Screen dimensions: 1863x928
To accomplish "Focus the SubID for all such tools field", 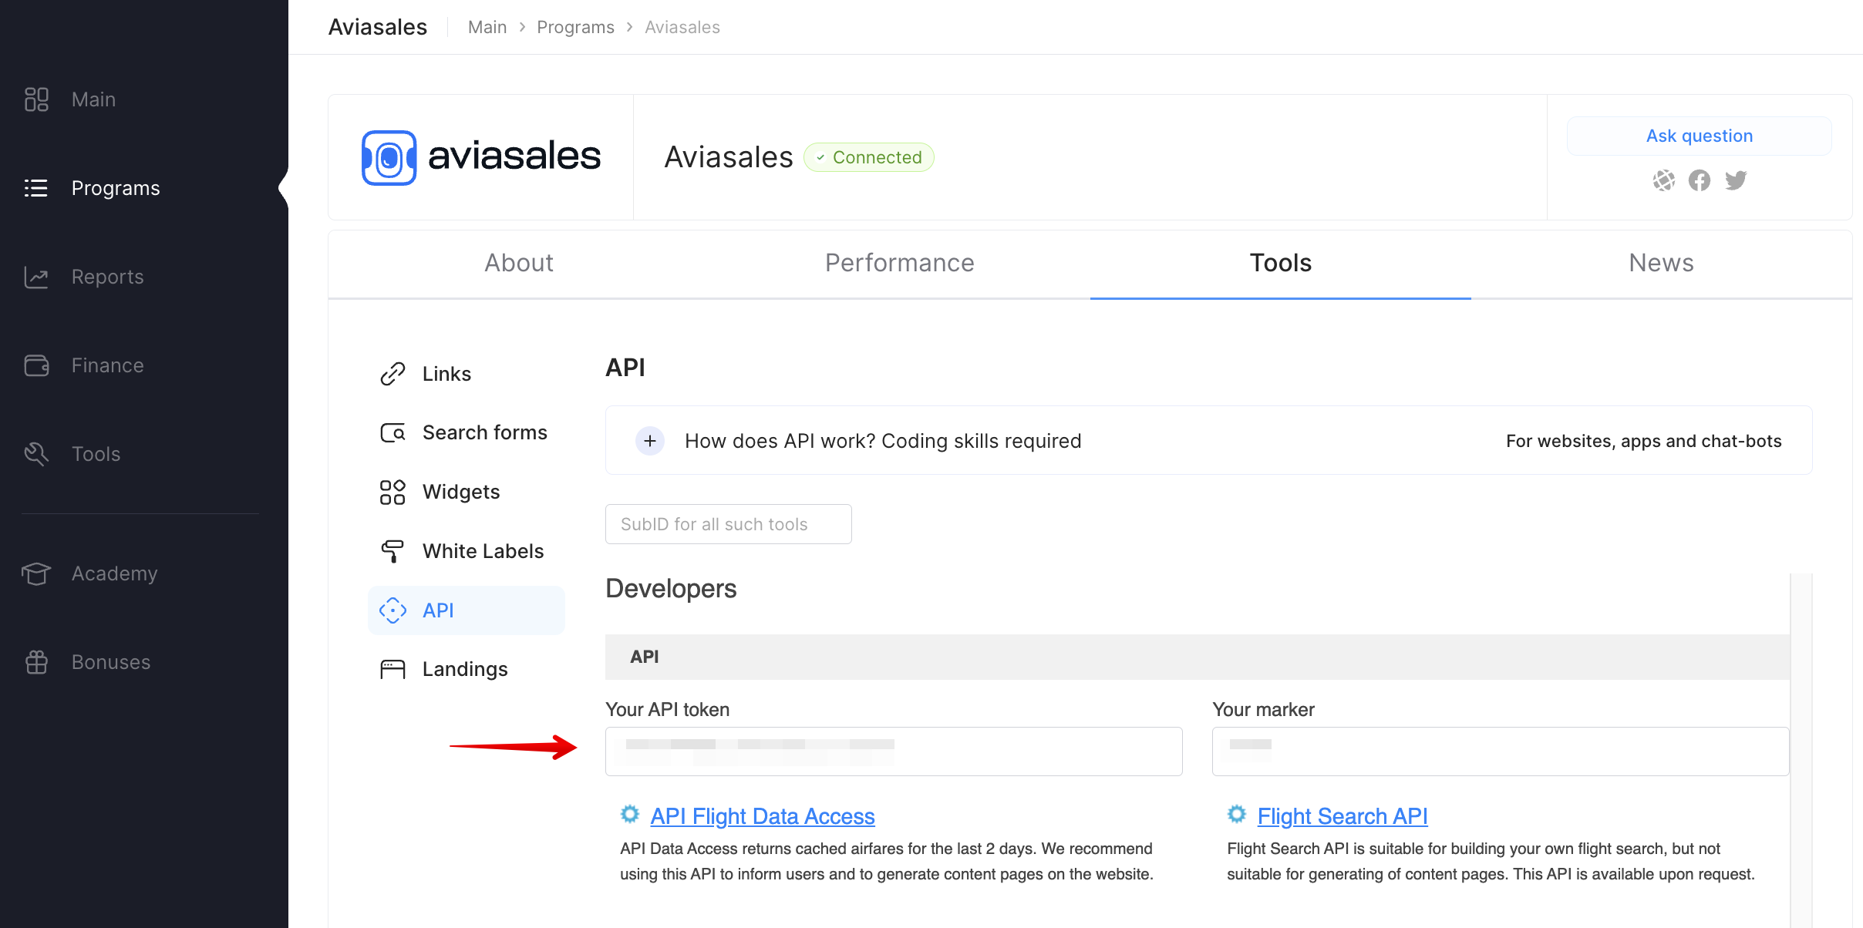I will tap(729, 524).
